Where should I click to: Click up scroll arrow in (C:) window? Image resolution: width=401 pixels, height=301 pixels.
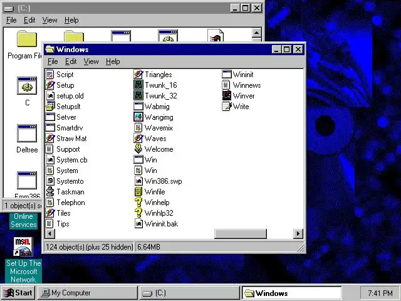pyautogui.click(x=256, y=33)
